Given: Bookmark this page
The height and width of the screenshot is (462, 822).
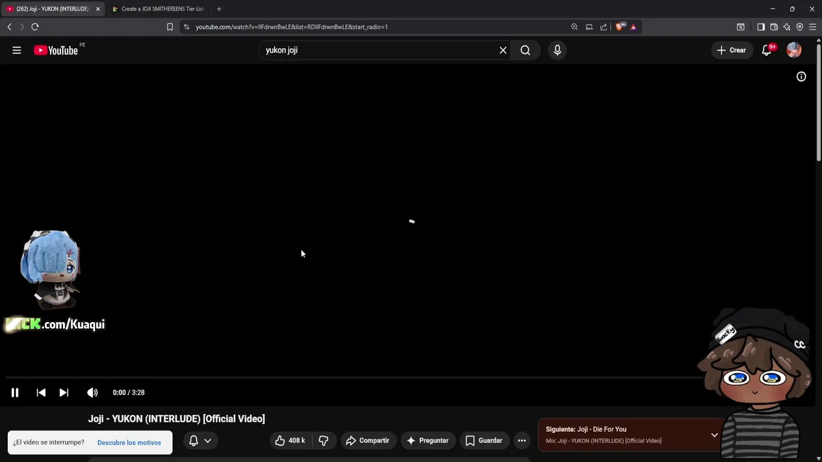Looking at the screenshot, I should (x=170, y=27).
